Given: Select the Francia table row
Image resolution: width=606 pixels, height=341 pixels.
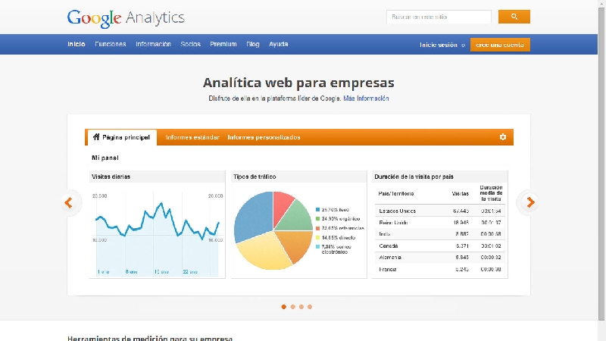Looking at the screenshot, I should tap(440, 270).
